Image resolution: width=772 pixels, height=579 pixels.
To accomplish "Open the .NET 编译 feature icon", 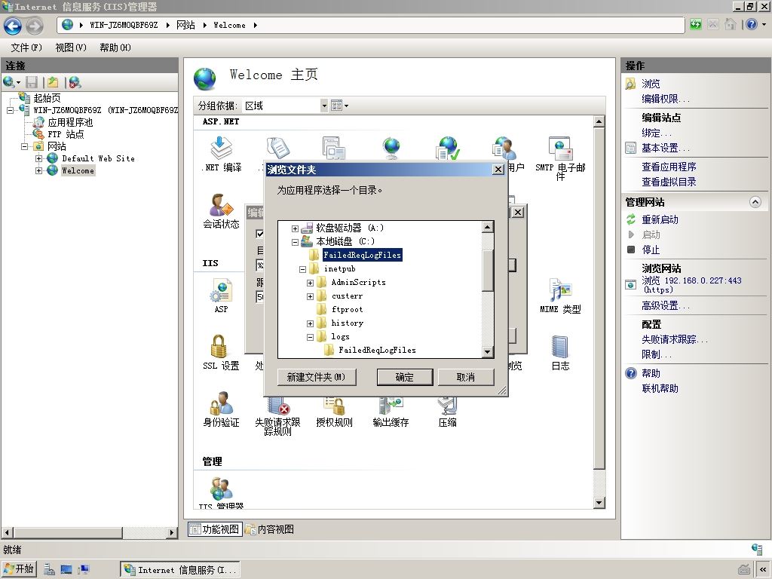I will coord(221,154).
